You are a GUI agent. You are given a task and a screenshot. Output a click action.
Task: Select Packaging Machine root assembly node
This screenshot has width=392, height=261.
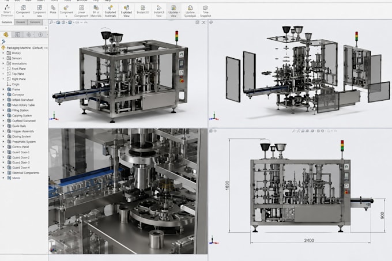coord(24,48)
